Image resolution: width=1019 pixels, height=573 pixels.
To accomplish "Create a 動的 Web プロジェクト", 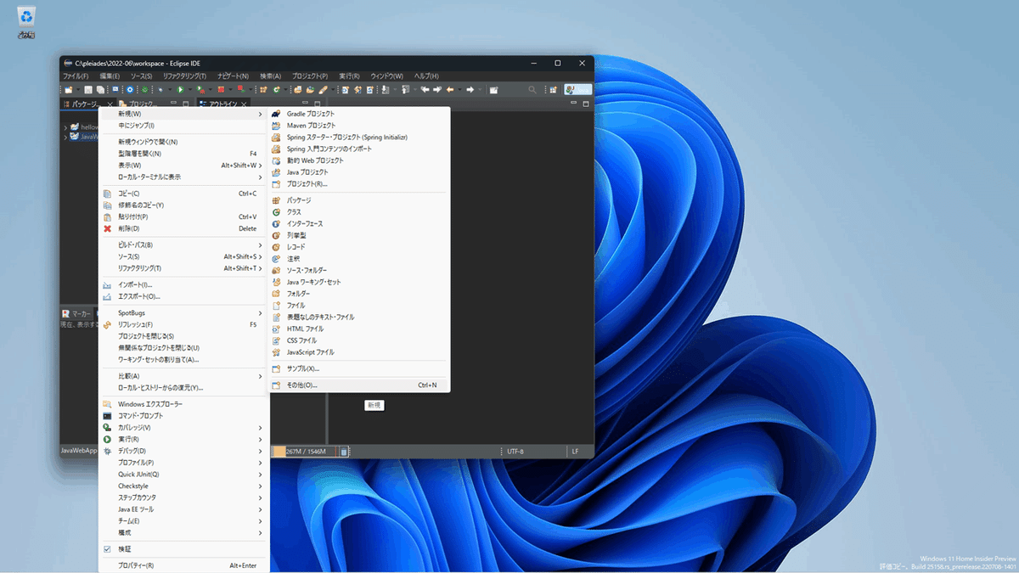I will click(359, 160).
